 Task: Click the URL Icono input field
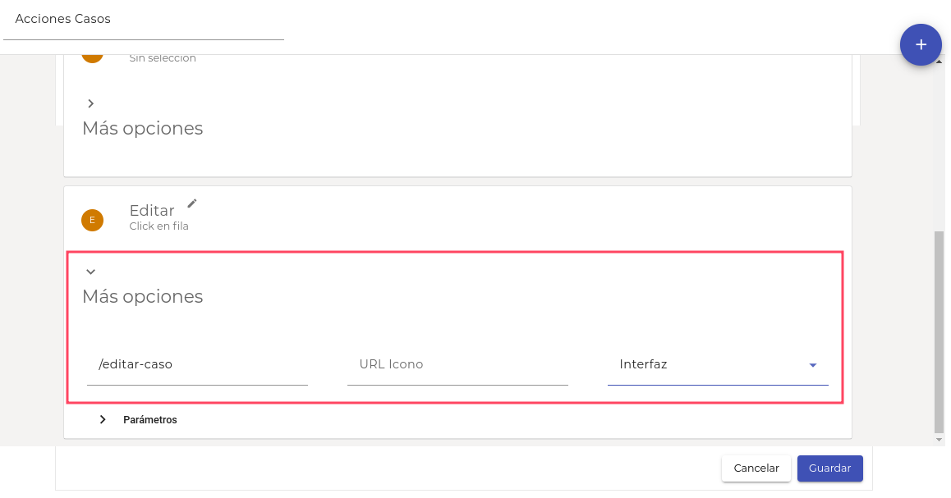coord(457,364)
